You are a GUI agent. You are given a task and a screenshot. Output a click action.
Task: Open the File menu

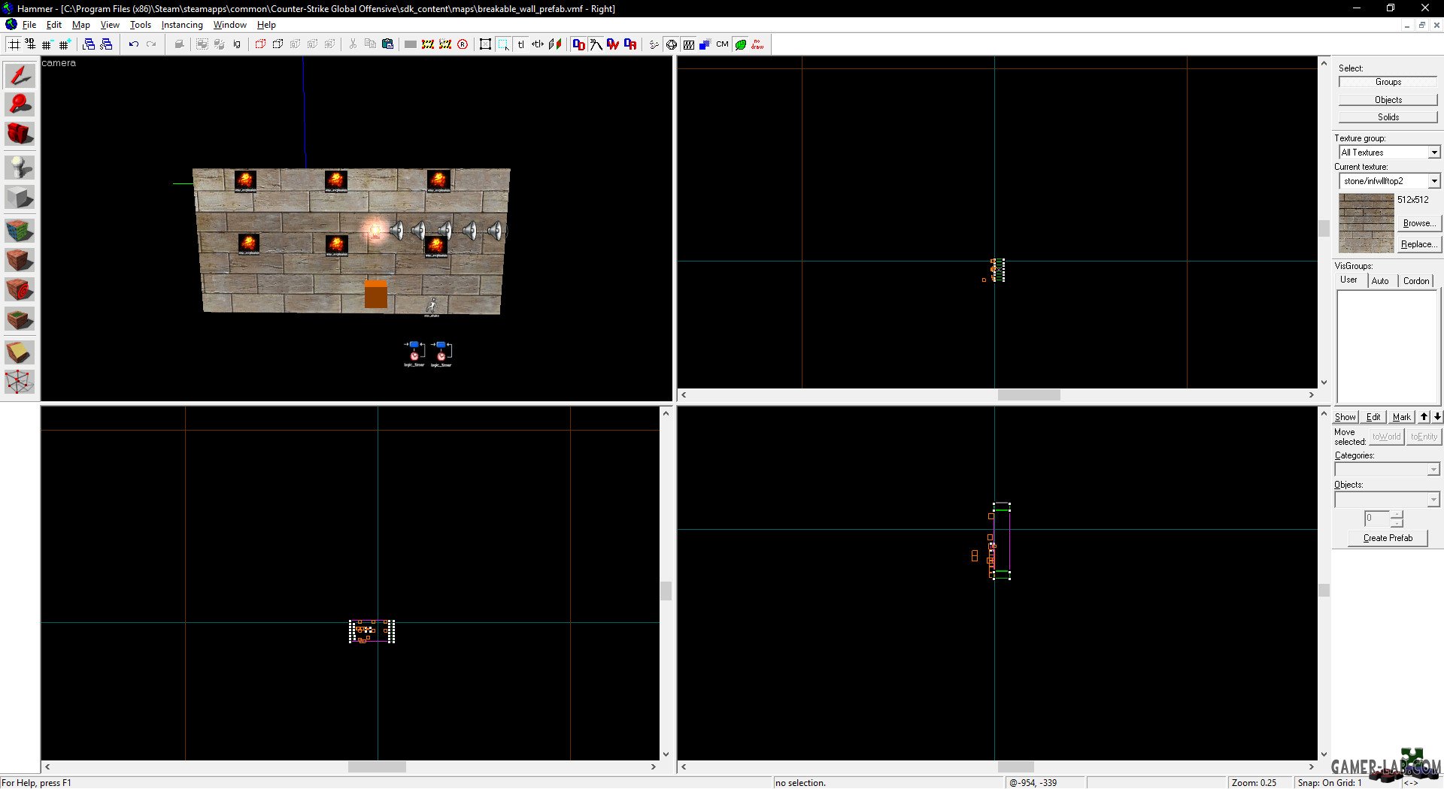(29, 25)
